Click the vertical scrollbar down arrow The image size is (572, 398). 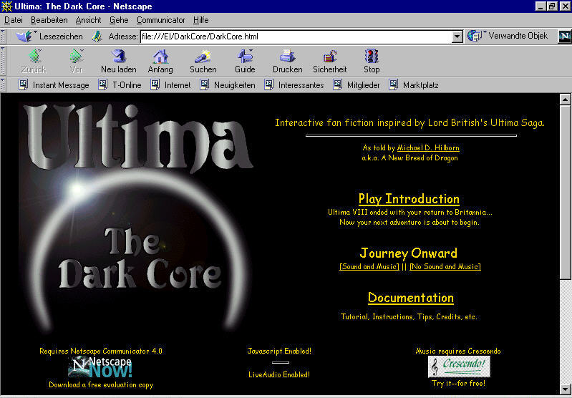coord(565,389)
